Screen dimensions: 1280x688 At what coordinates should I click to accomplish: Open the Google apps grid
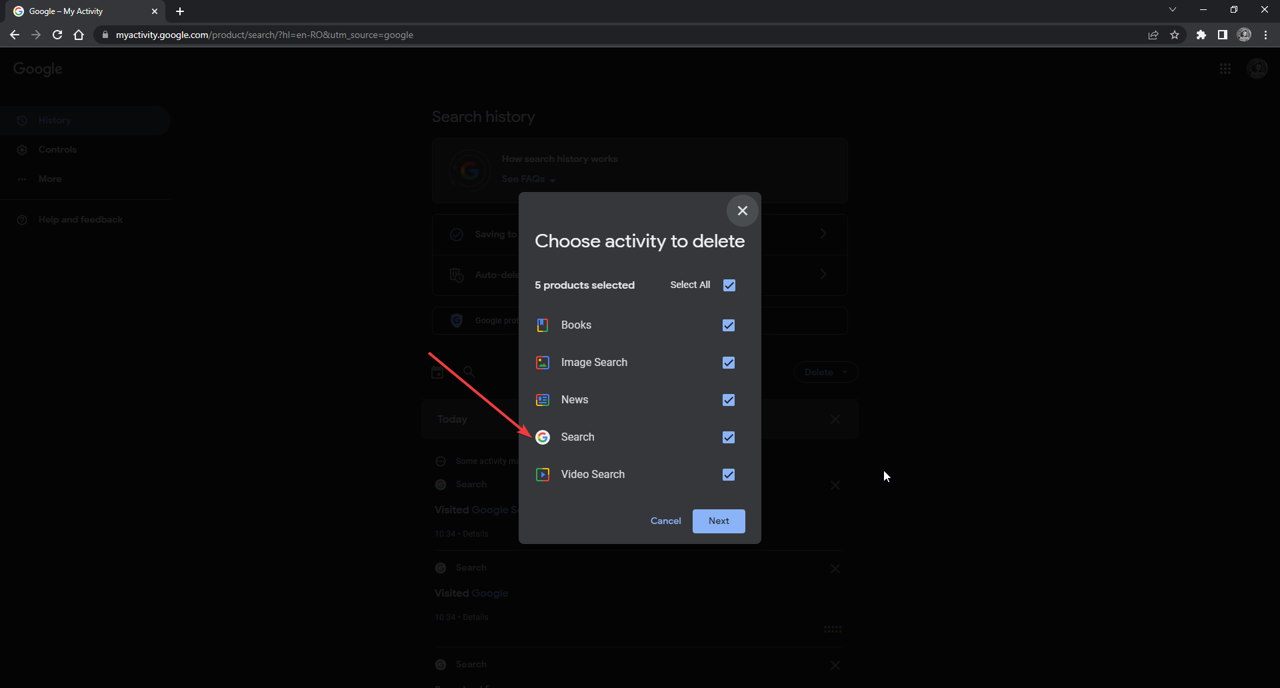point(1225,69)
